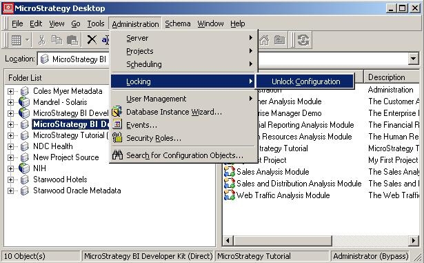The width and height of the screenshot is (424, 263).
Task: Expand the Mandrel - Solaris tree node
Action: click(x=10, y=102)
